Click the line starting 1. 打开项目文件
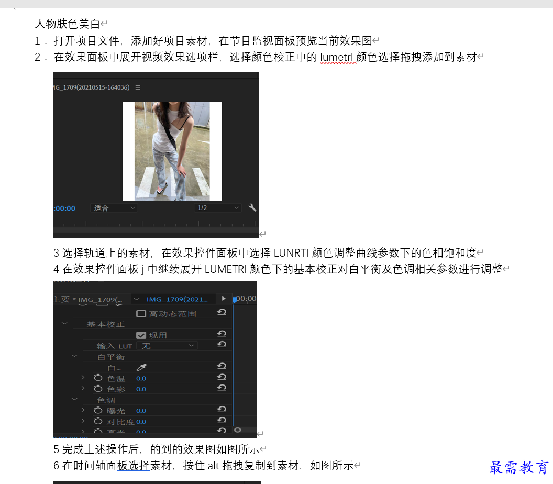553x484 pixels. tap(203, 41)
